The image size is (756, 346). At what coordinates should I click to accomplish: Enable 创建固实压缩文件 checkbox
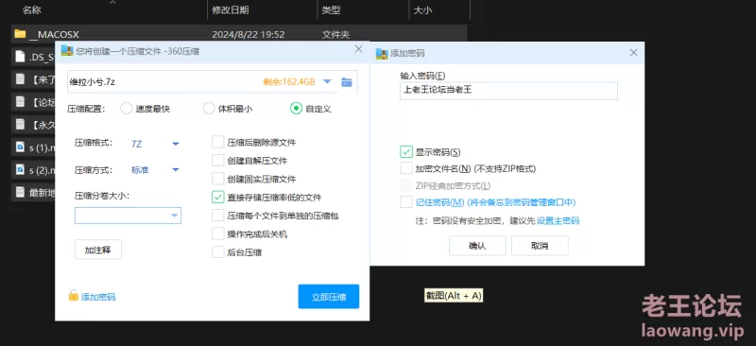click(x=218, y=179)
